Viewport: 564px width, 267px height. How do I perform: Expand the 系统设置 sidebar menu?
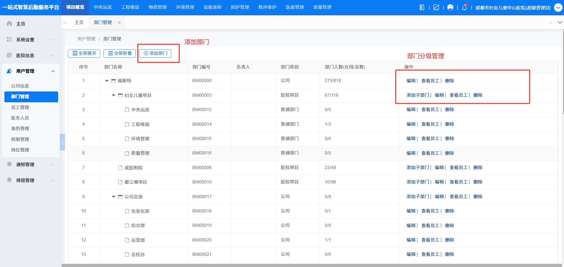53,40
